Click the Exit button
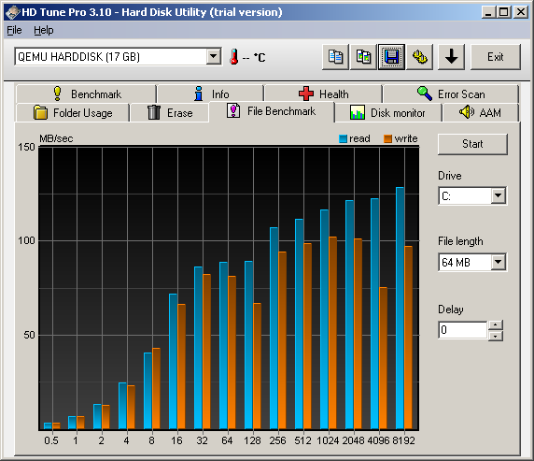The width and height of the screenshot is (534, 461). (x=496, y=57)
